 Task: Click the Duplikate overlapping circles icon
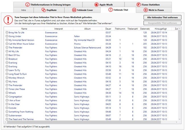pos(44,10)
